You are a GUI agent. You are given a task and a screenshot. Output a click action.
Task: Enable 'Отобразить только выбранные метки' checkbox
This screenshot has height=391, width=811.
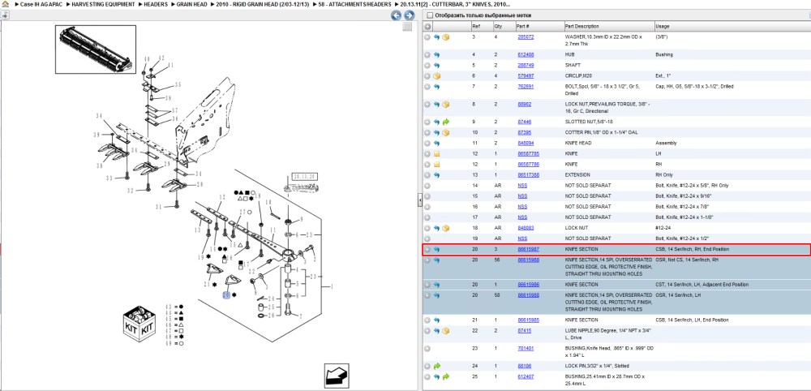pyautogui.click(x=430, y=15)
